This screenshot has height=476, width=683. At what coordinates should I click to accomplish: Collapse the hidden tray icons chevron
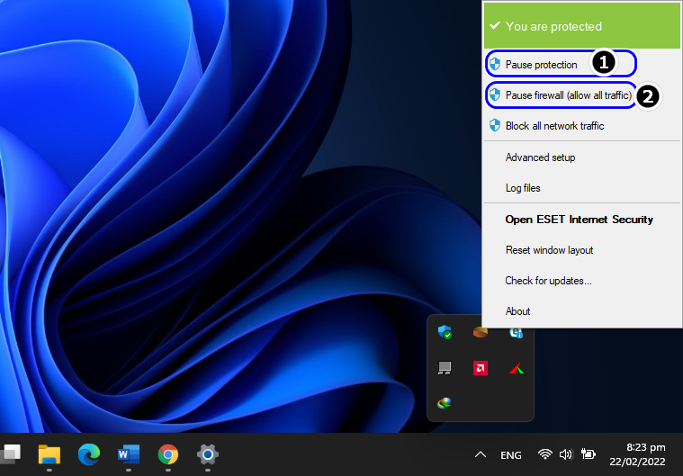480,454
